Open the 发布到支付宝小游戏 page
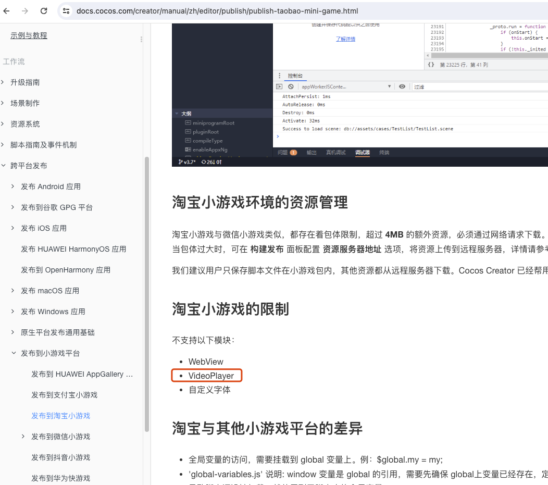Image resolution: width=548 pixels, height=485 pixels. coord(64,395)
